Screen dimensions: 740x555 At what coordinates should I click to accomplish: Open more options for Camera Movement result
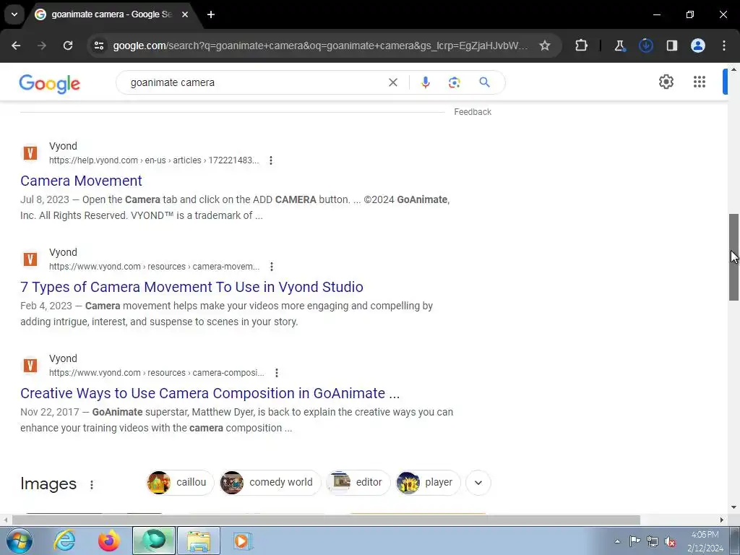pos(271,160)
